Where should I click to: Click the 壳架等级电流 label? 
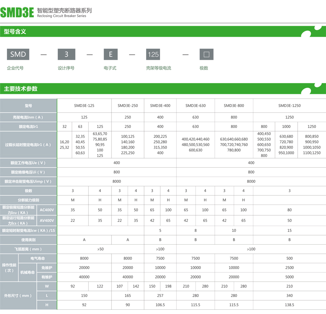[158, 68]
